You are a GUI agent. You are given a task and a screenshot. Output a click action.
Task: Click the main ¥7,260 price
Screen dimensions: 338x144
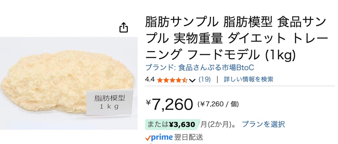pyautogui.click(x=170, y=104)
